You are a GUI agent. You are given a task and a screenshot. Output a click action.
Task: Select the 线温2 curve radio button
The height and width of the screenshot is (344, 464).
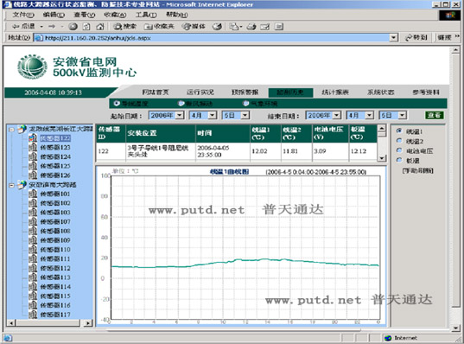(x=399, y=141)
